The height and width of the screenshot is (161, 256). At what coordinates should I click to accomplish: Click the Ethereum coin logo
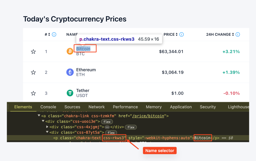(x=70, y=72)
